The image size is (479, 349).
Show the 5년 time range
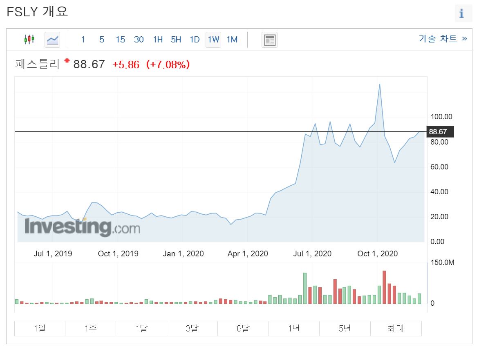point(345,329)
